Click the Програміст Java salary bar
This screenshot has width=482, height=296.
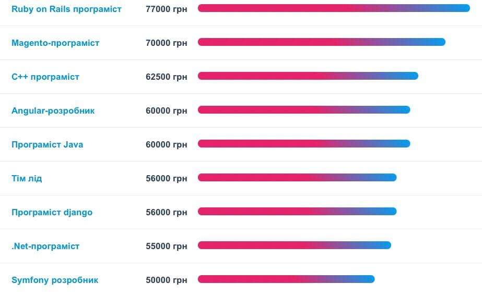pyautogui.click(x=304, y=144)
